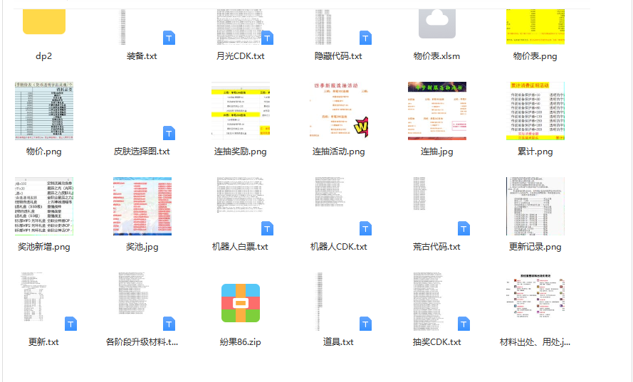Click the file name 连抽活动.png
Image resolution: width=633 pixels, height=382 pixels.
[x=338, y=152]
